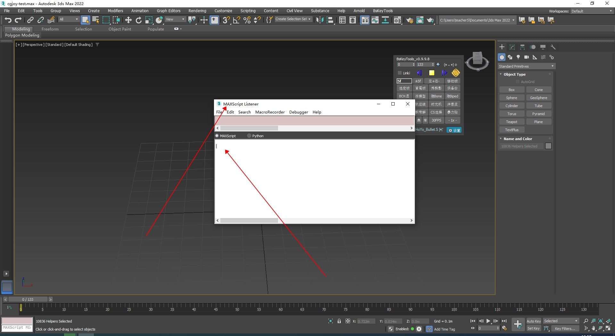615x336 pixels.
Task: Toggle Auto Key mode
Action: coord(533,321)
